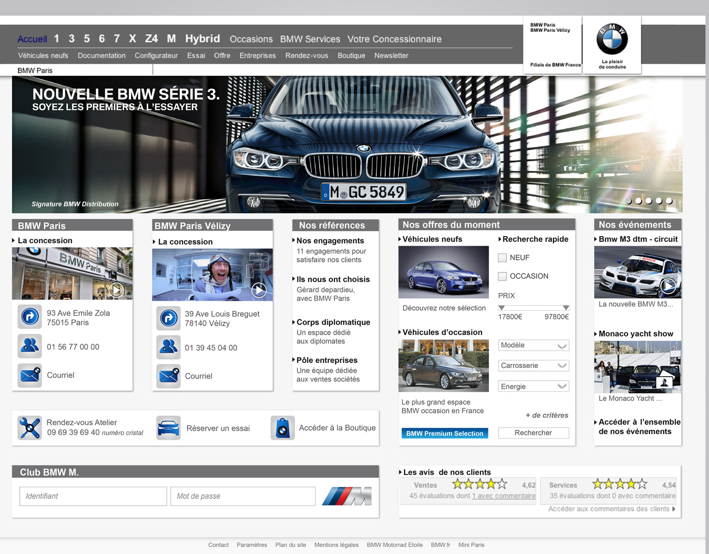This screenshot has height=554, width=709.
Task: Open the Newsletter submenu link
Action: 391,56
